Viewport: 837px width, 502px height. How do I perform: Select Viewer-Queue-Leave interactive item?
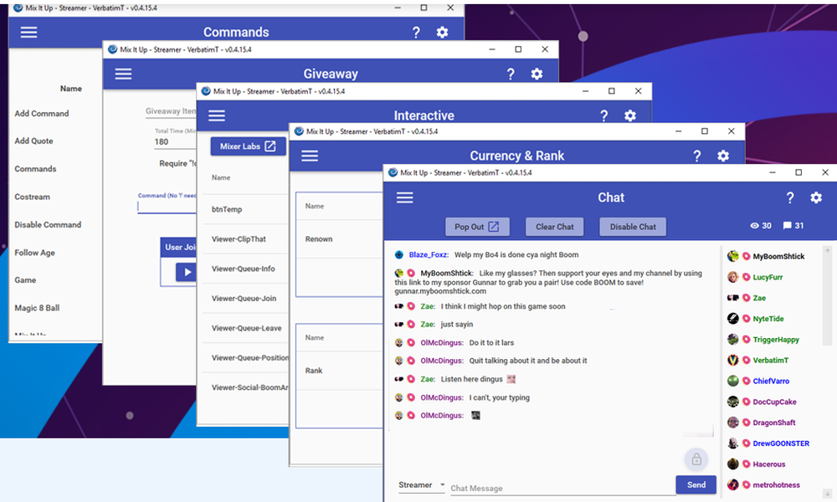[247, 328]
